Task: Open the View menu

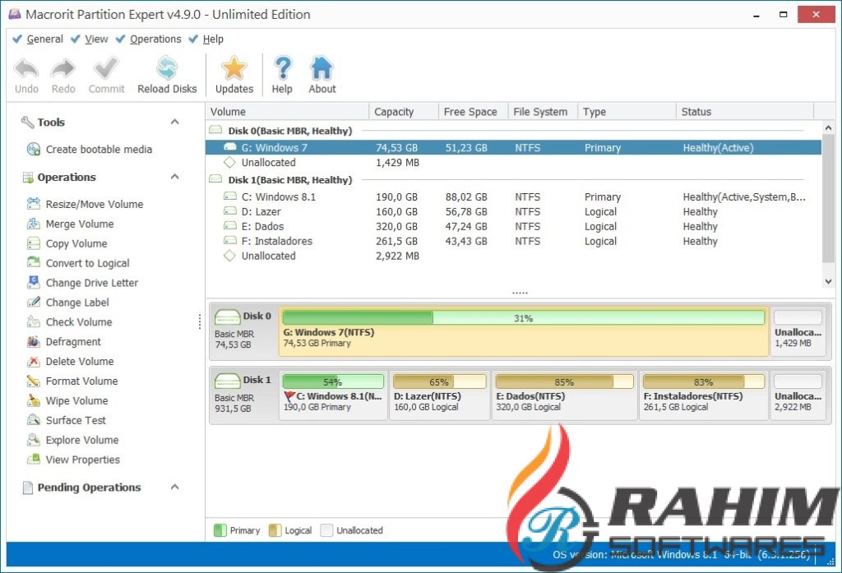Action: click(x=96, y=39)
